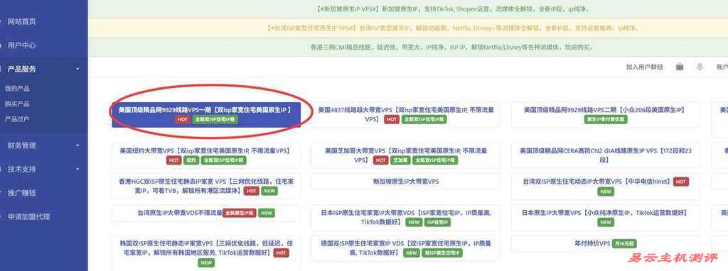Select 日本原生IP大带宽VPS product tab
The image size is (728, 271).
point(606,217)
